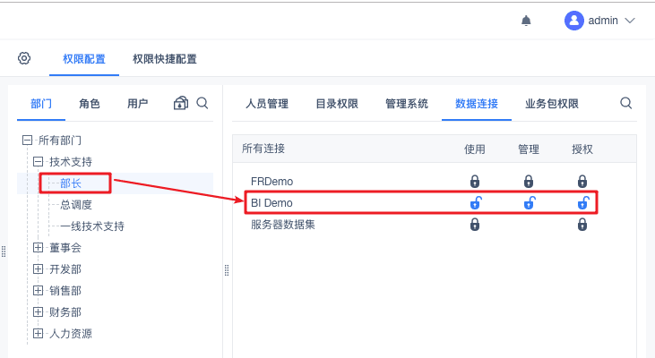
Task: Expand the 董事会 department node
Action: pyautogui.click(x=39, y=248)
